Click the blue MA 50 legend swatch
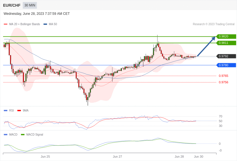Viewport: 237px width, 161px height. (x=45, y=24)
